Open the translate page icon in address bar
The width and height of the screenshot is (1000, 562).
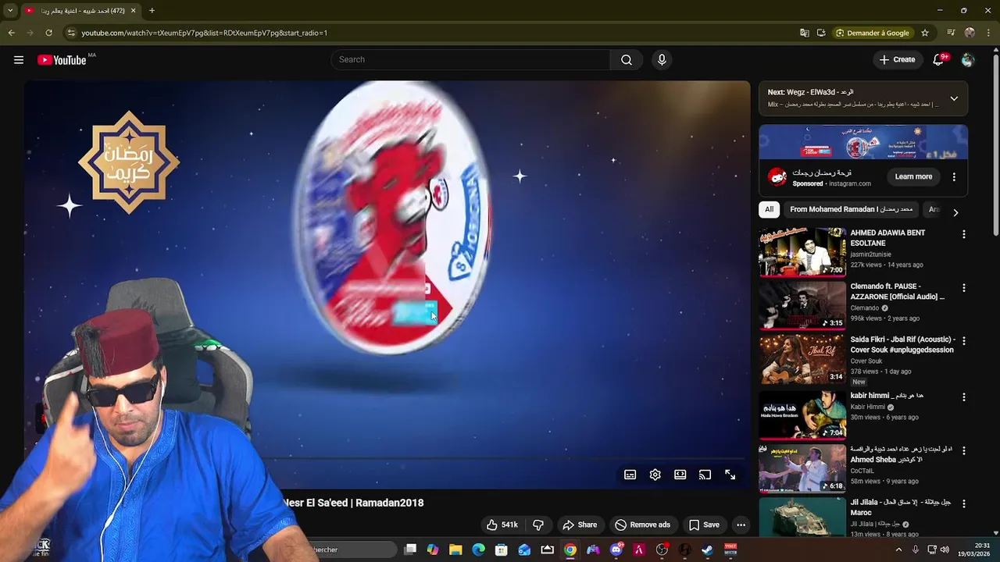(x=805, y=33)
